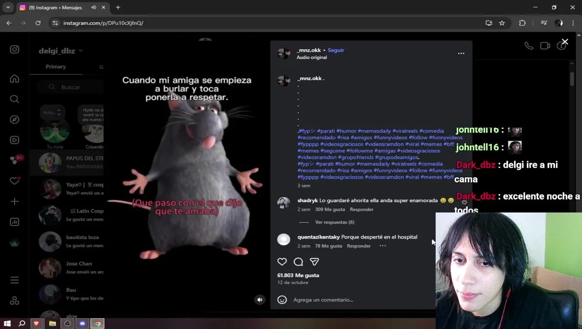Open the #seguime hashtag

point(332,150)
